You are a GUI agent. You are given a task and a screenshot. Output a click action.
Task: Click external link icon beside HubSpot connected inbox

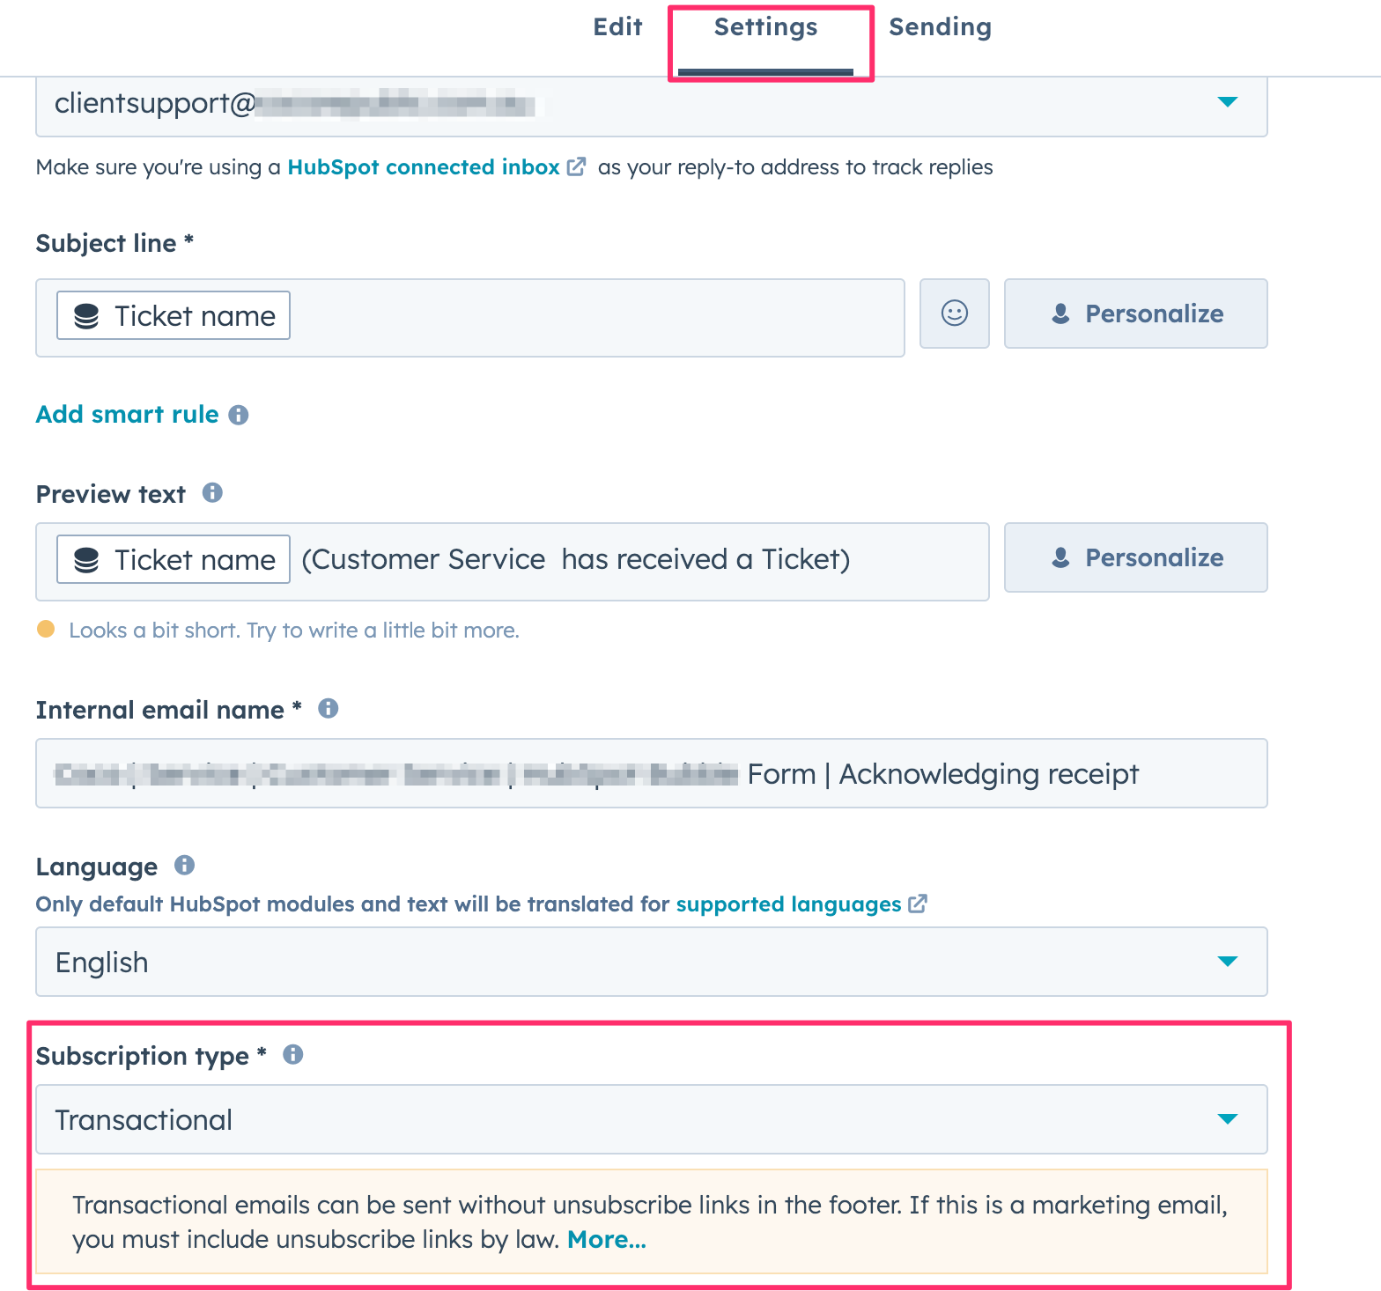tap(577, 166)
